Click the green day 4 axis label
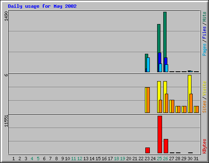This screenshot has width=209, height=163. click(32, 159)
